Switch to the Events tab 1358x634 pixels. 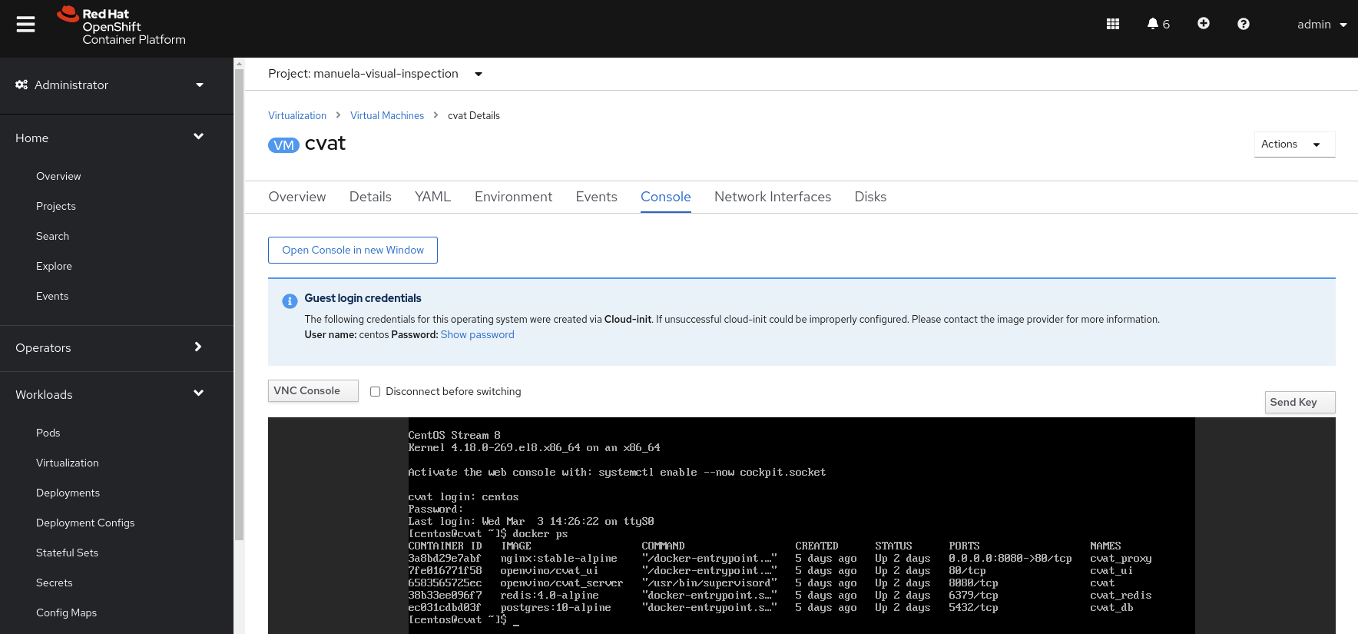coord(597,197)
